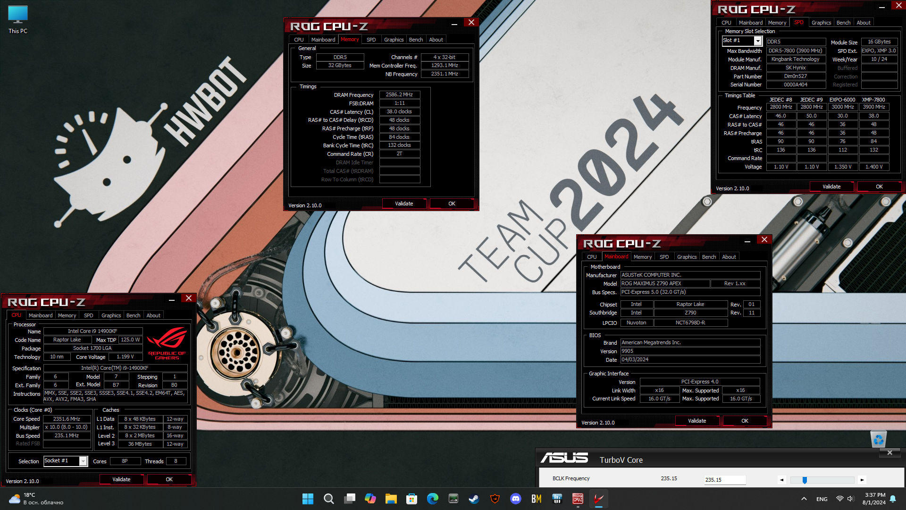Click Validate in the CPU window
This screenshot has height=510, width=906.
[x=121, y=479]
